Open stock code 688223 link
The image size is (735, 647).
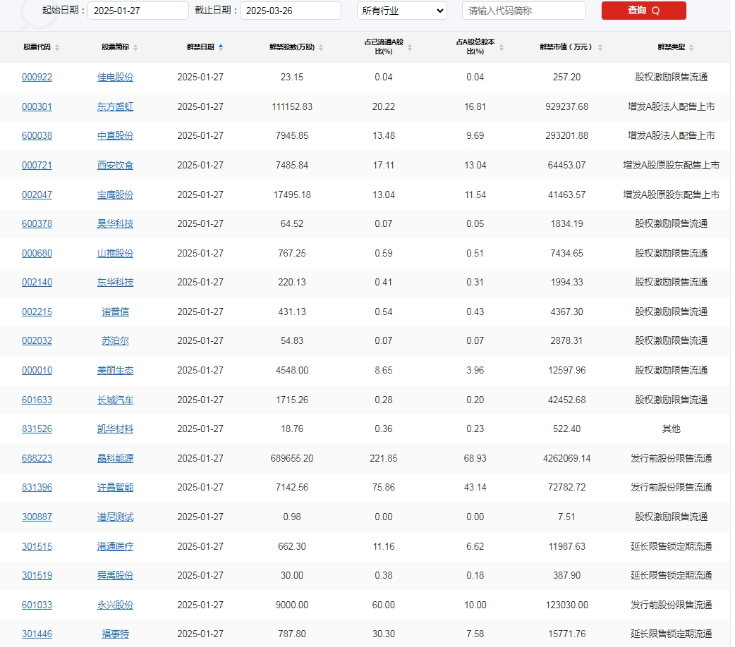pyautogui.click(x=37, y=459)
